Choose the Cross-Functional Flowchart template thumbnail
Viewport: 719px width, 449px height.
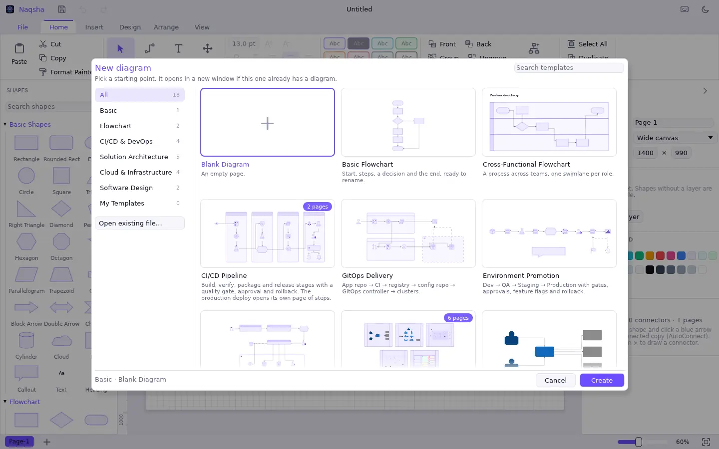point(549,122)
